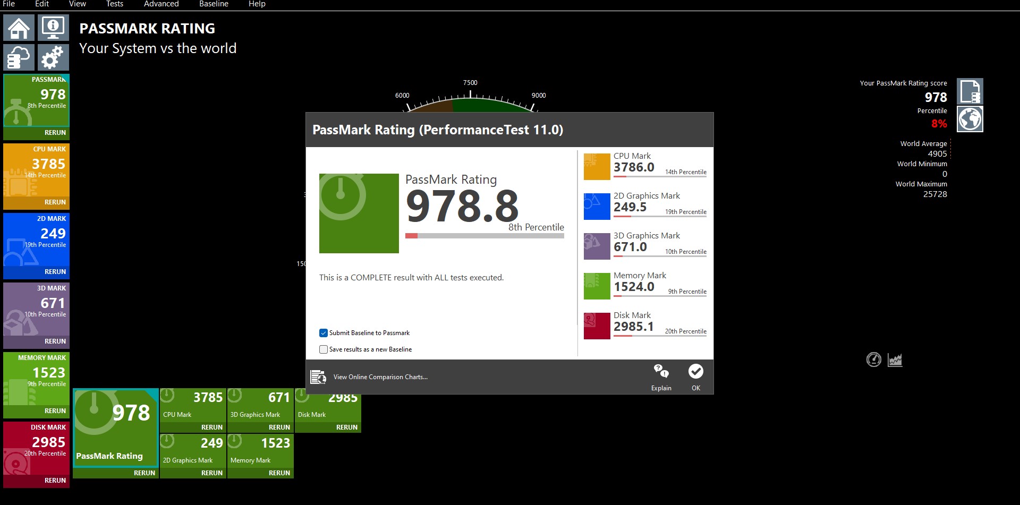This screenshot has height=505, width=1020.
Task: Click the 8th percentile progress bar
Action: click(x=484, y=236)
